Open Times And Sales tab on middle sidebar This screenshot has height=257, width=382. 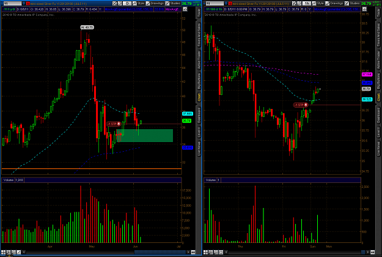coord(199,35)
